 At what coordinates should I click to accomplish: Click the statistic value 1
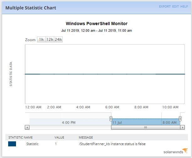(x=56, y=144)
